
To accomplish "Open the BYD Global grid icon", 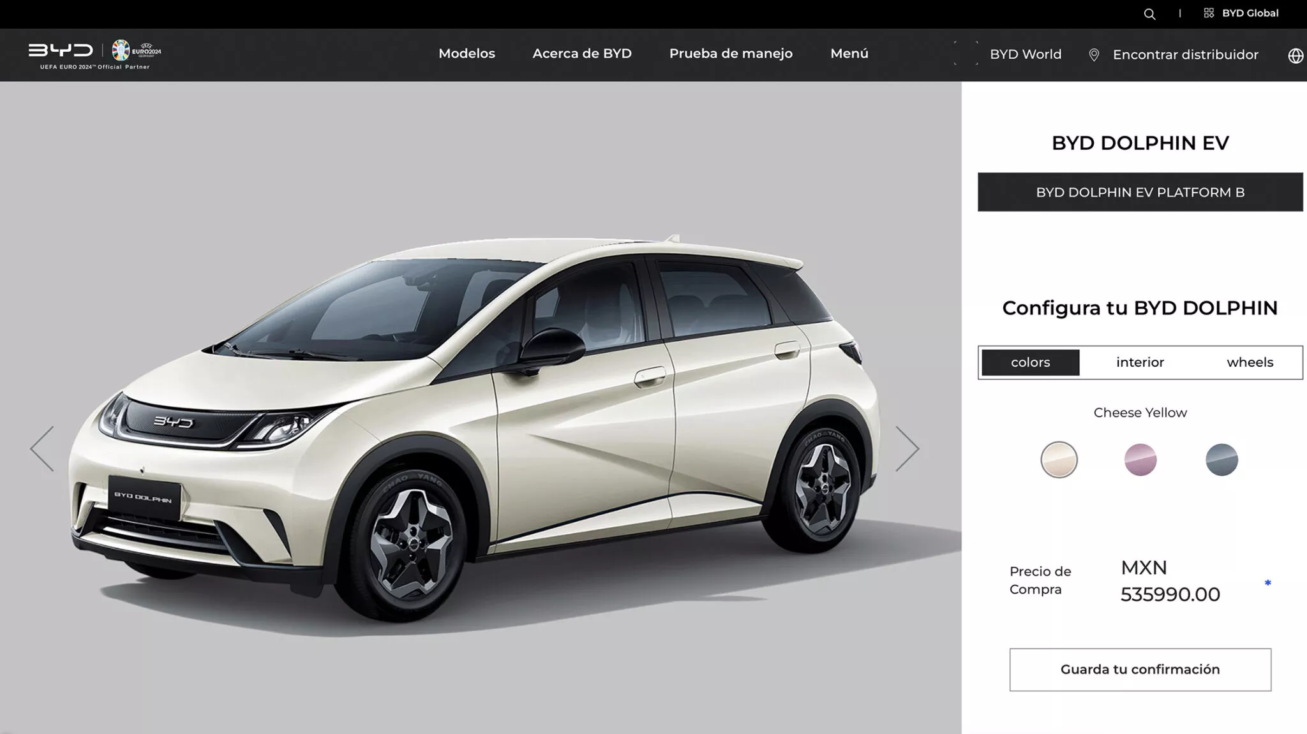I will [x=1209, y=13].
